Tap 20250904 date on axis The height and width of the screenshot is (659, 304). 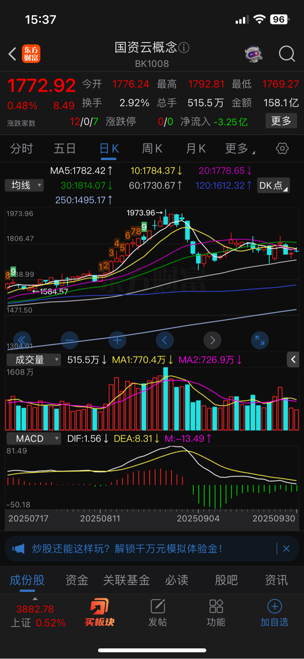point(198,519)
